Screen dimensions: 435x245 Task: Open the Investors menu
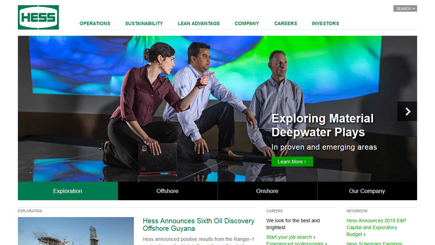325,23
